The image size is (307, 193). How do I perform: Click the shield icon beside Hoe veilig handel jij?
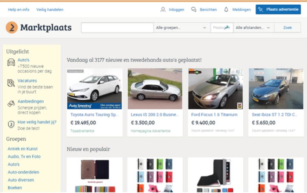pos(11,124)
